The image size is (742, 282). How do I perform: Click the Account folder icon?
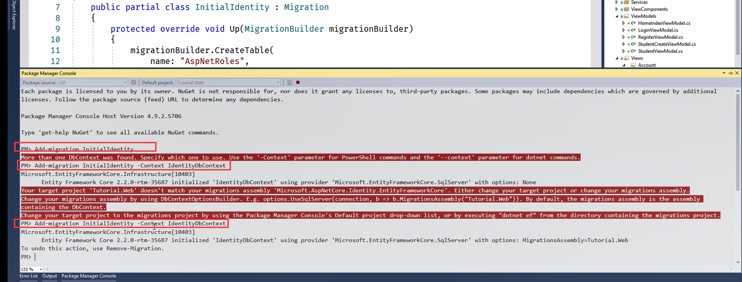click(x=633, y=65)
